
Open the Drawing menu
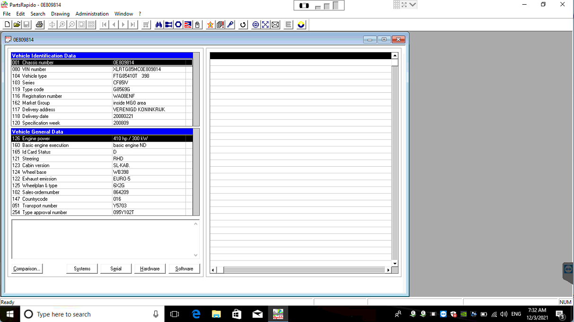60,14
